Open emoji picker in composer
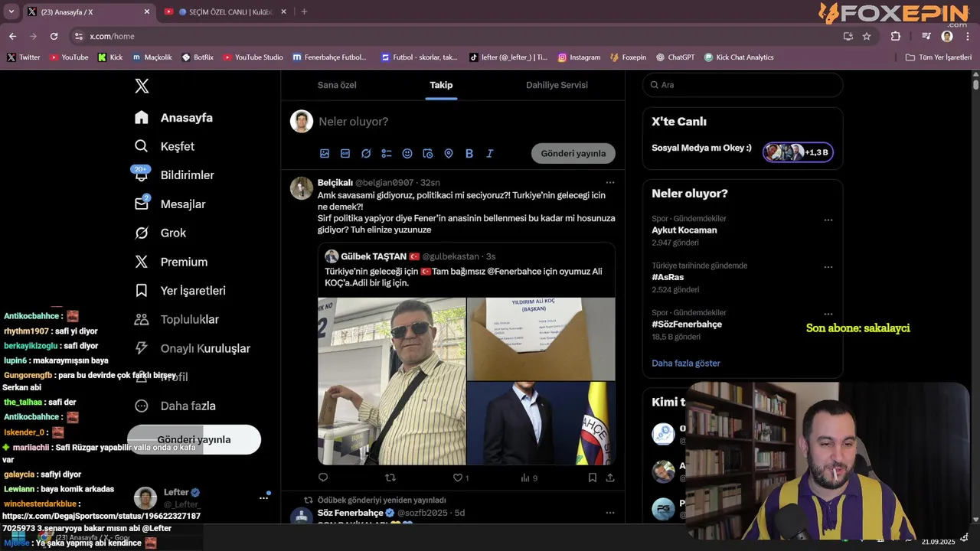Screen dimensions: 980x551 coord(407,154)
